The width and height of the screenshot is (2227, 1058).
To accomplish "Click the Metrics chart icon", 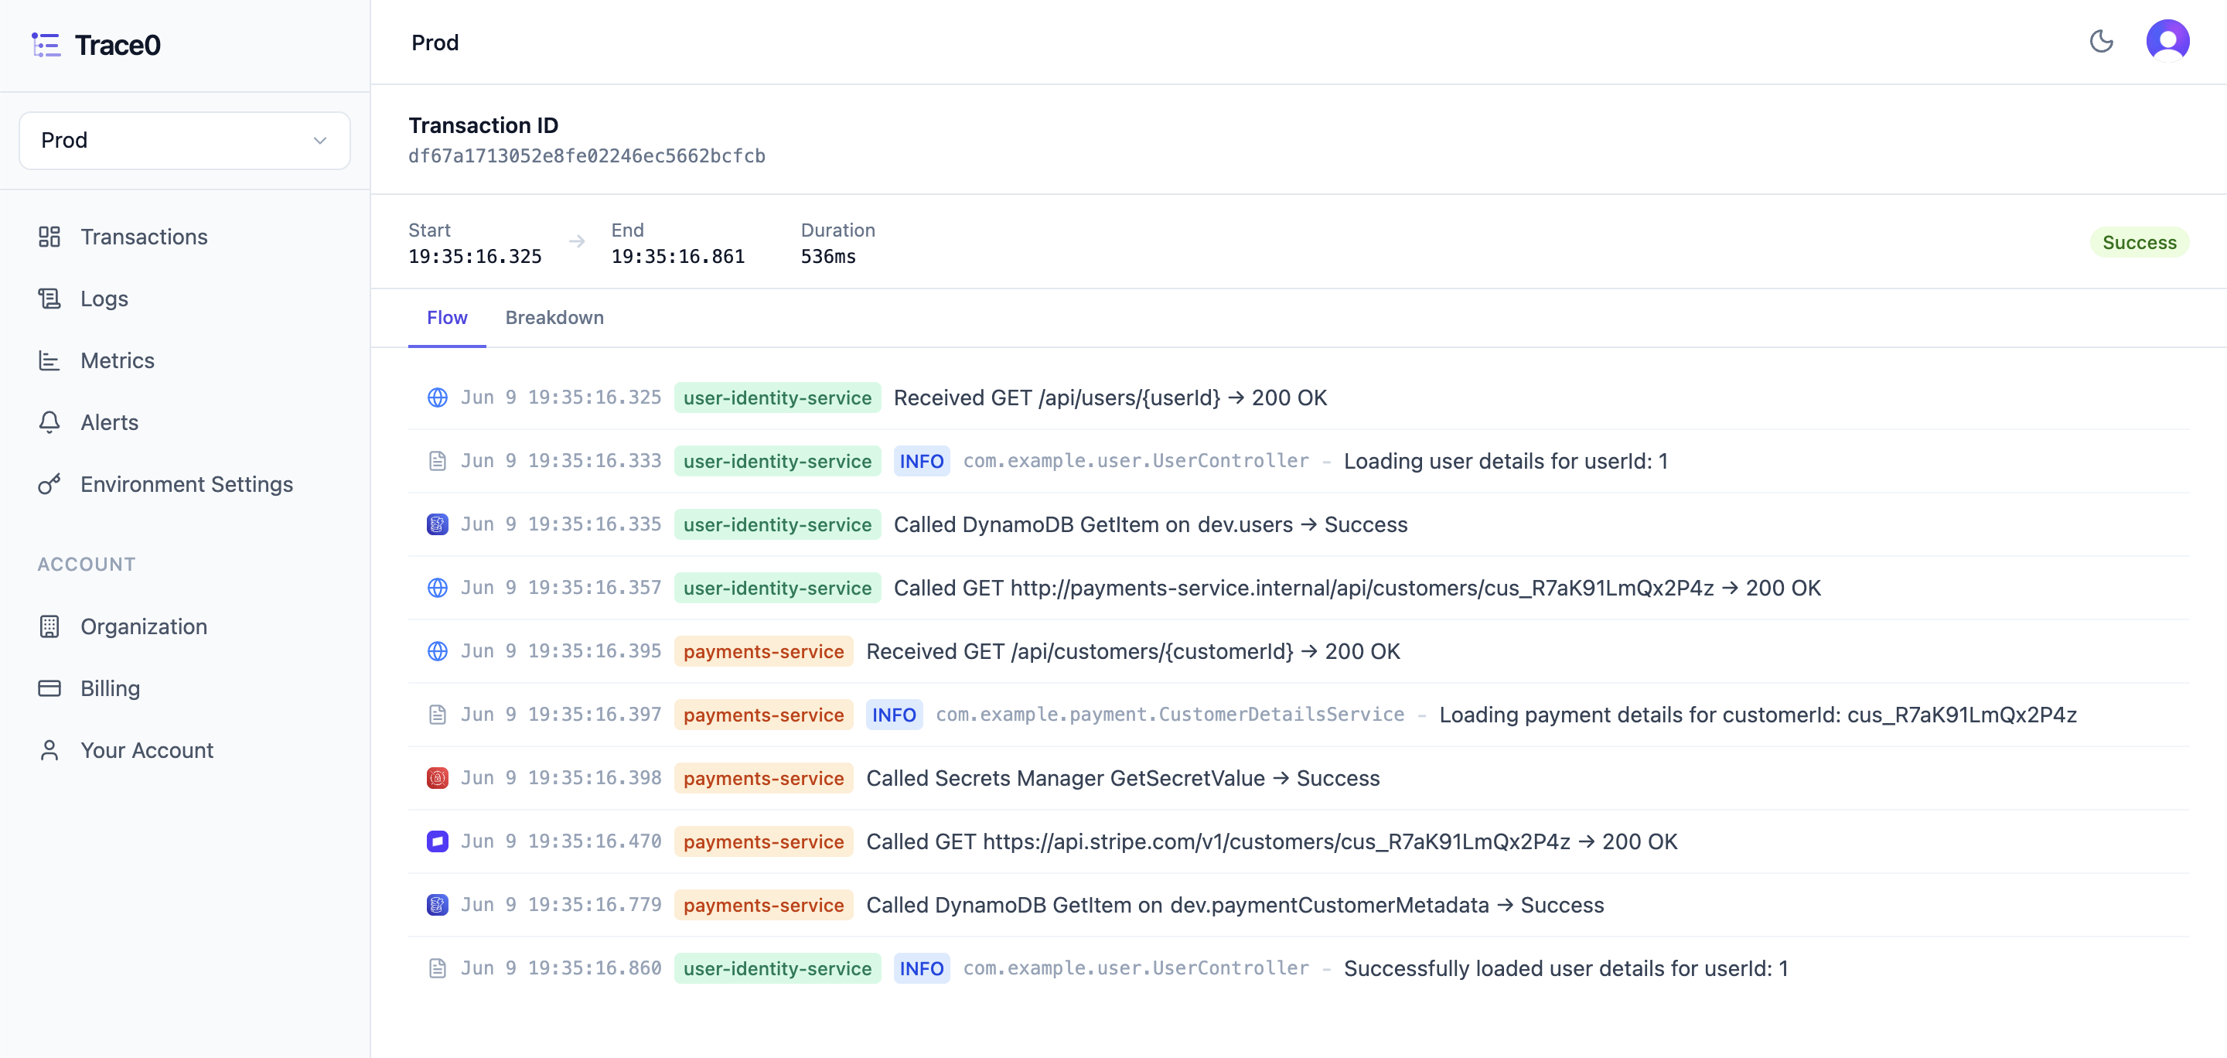I will click(49, 360).
